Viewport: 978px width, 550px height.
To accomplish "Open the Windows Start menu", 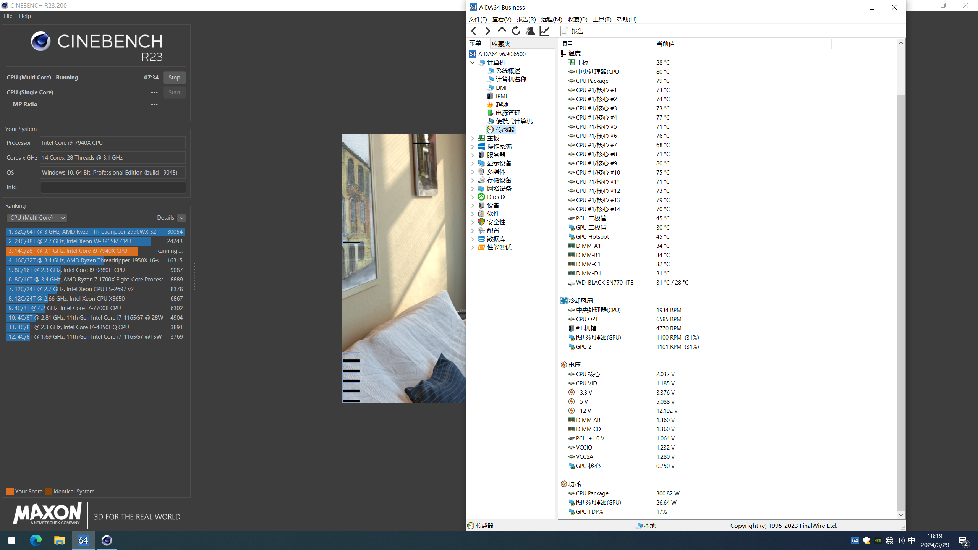I will pyautogui.click(x=11, y=540).
